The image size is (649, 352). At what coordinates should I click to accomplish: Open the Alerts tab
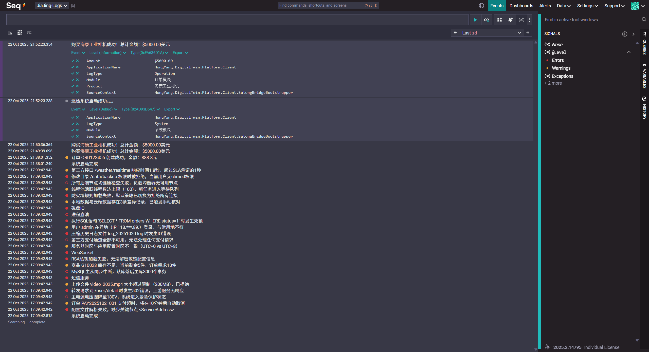545,6
